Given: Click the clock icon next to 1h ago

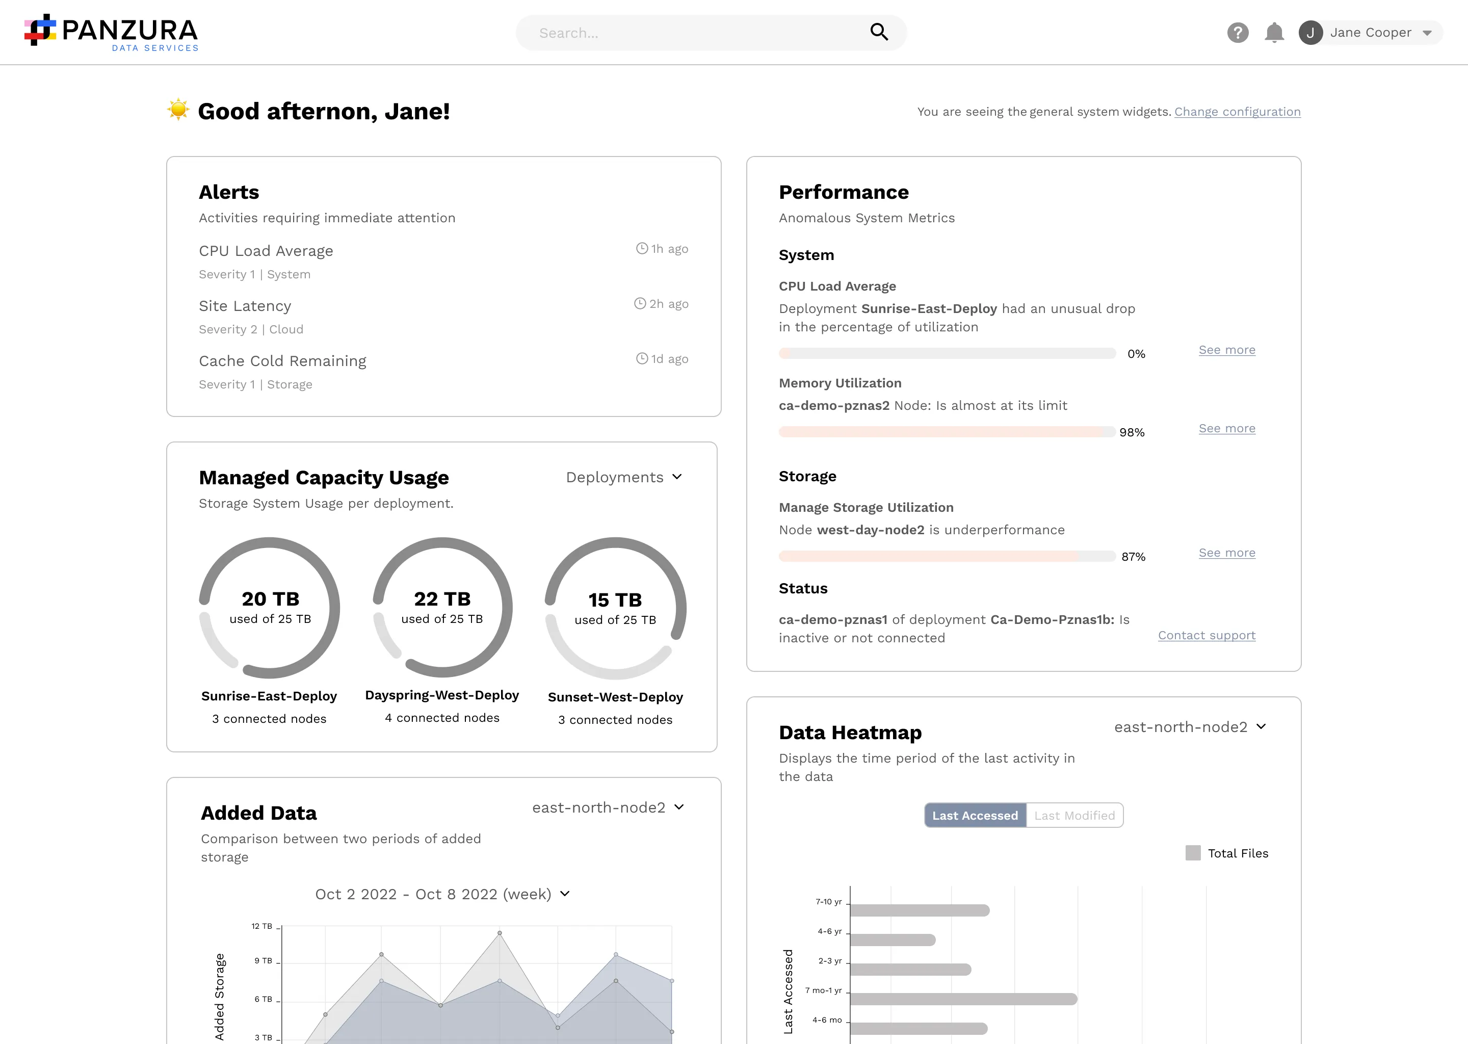Looking at the screenshot, I should point(641,248).
